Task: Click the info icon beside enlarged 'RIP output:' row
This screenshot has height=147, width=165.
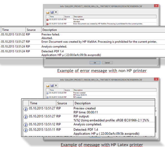Action: pyautogui.click(x=26, y=117)
